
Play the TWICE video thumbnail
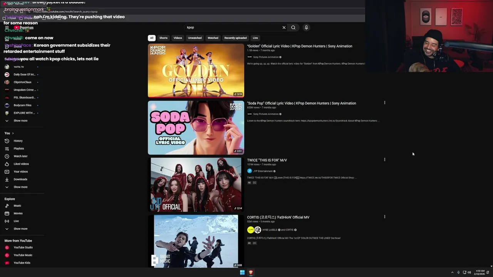click(x=196, y=185)
